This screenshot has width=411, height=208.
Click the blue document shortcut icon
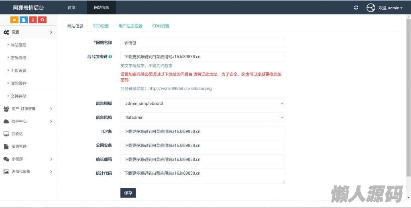(x=24, y=20)
